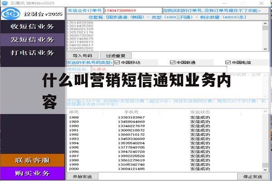
Task: Click the results table scroll up arrow
Action: pyautogui.click(x=265, y=112)
